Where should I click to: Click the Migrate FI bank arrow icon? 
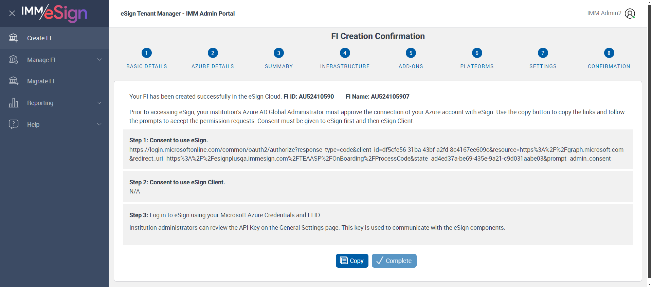click(x=13, y=81)
